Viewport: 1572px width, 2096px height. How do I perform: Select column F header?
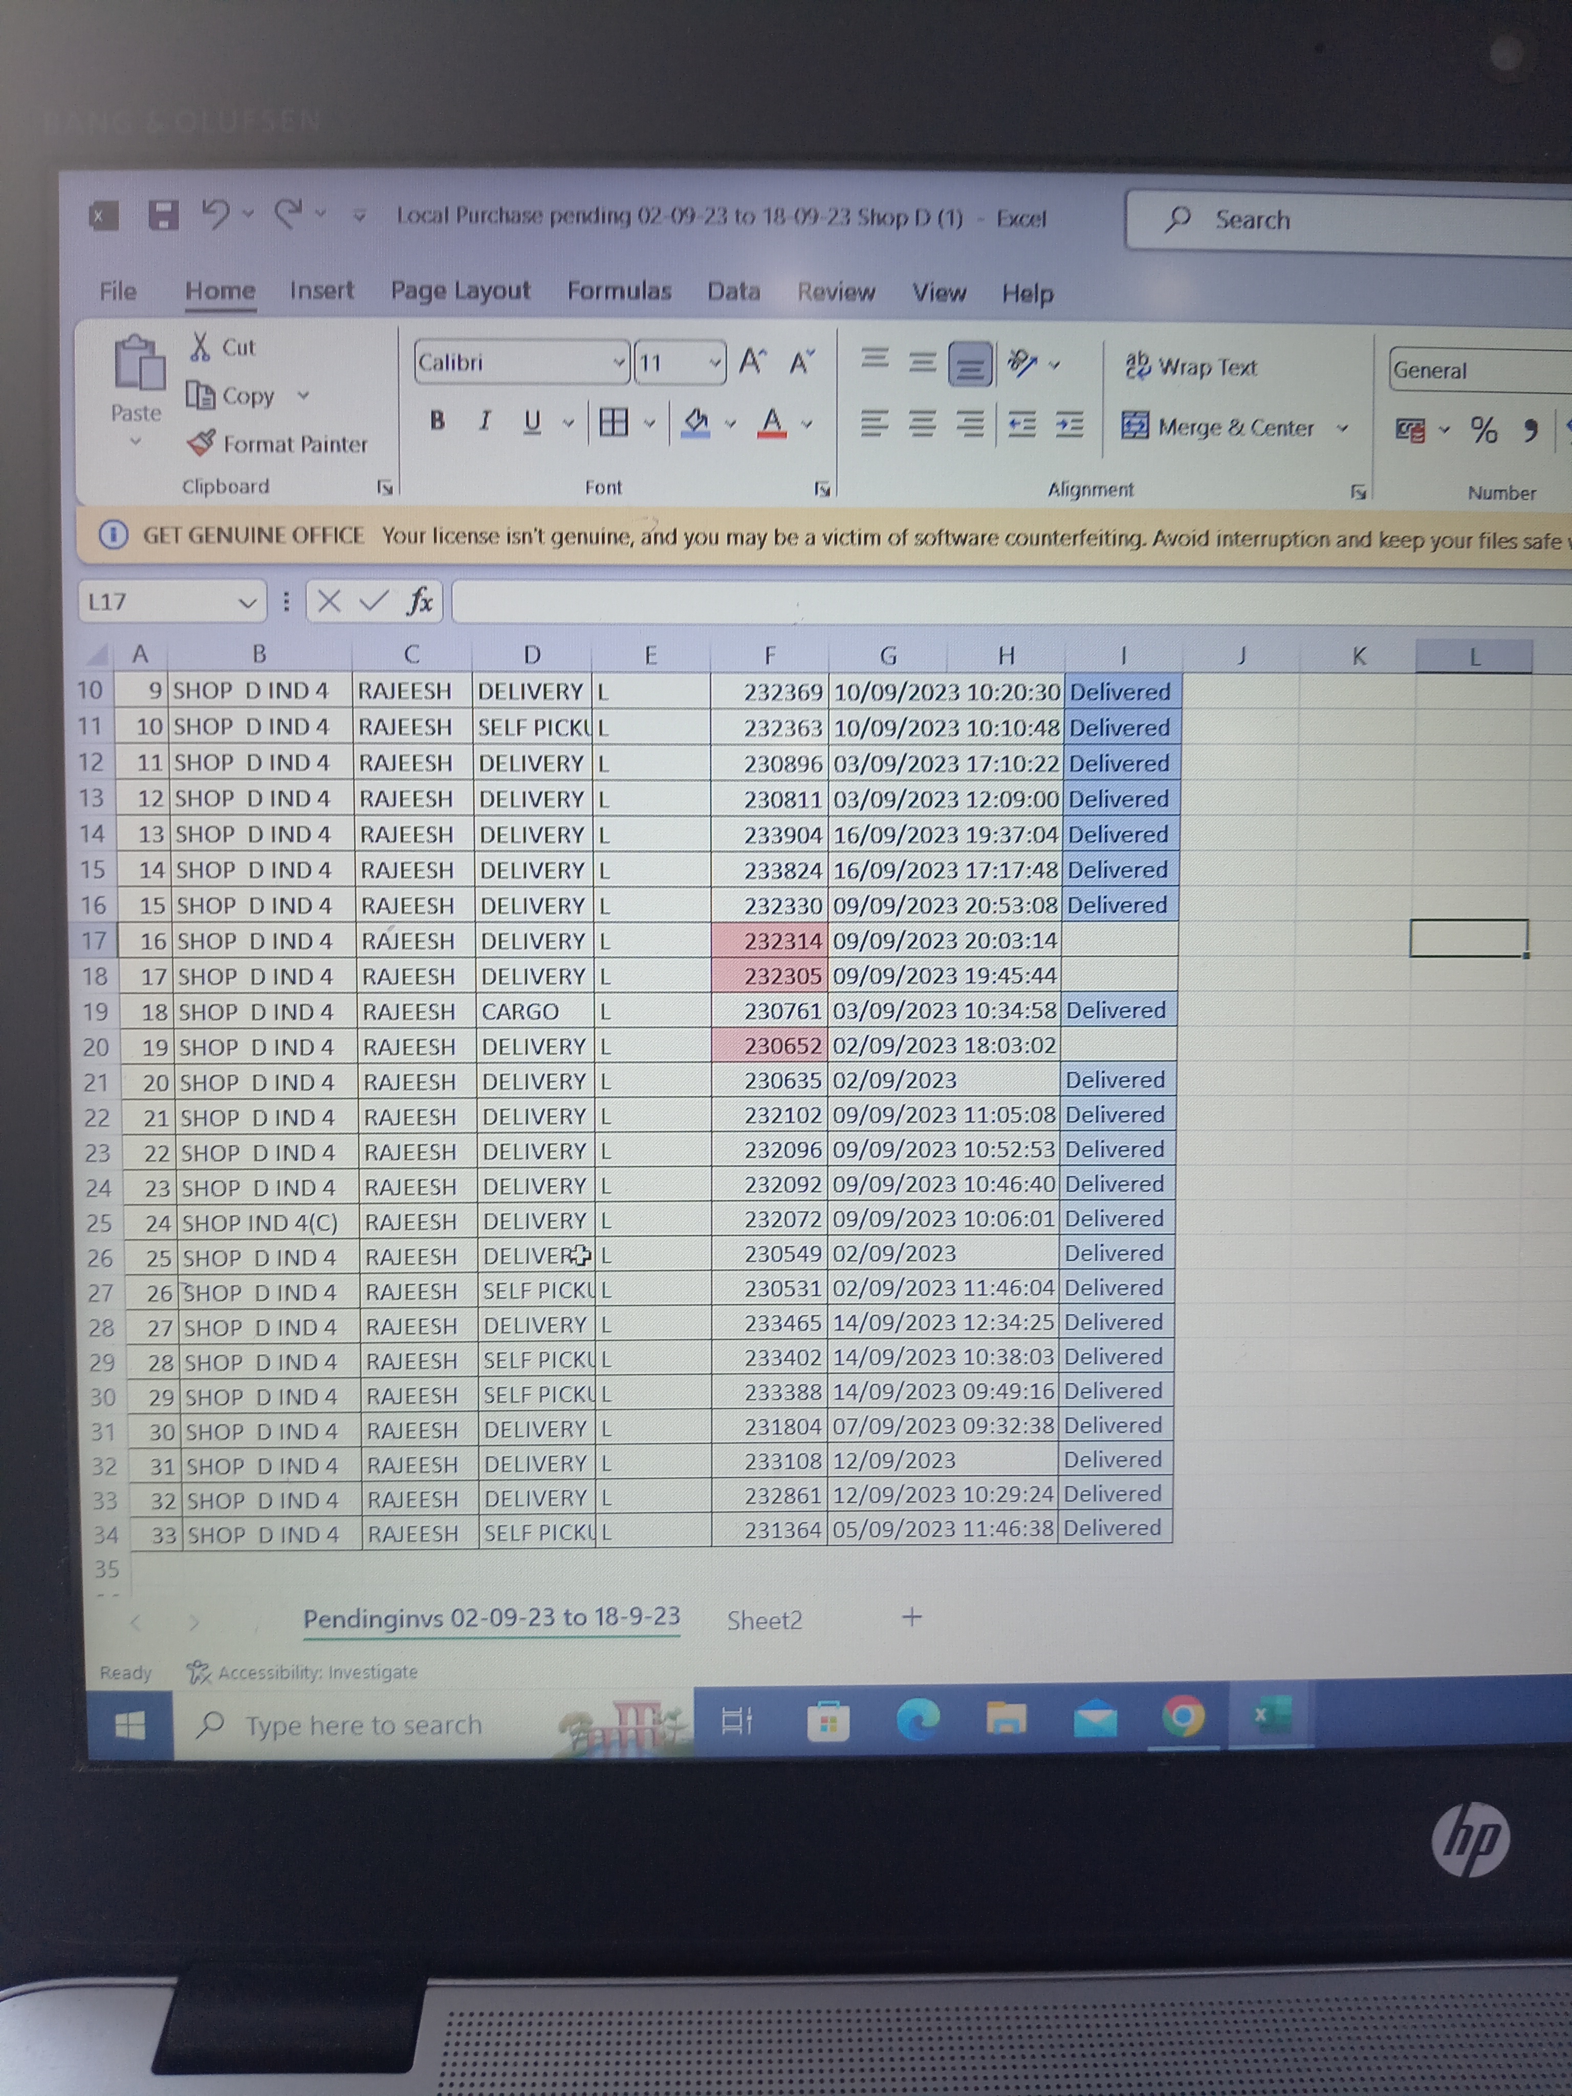point(770,655)
